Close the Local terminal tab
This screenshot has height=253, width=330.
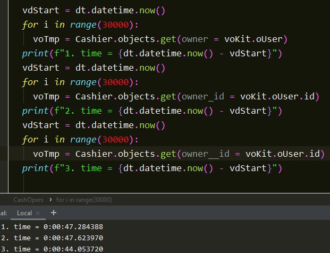38,213
